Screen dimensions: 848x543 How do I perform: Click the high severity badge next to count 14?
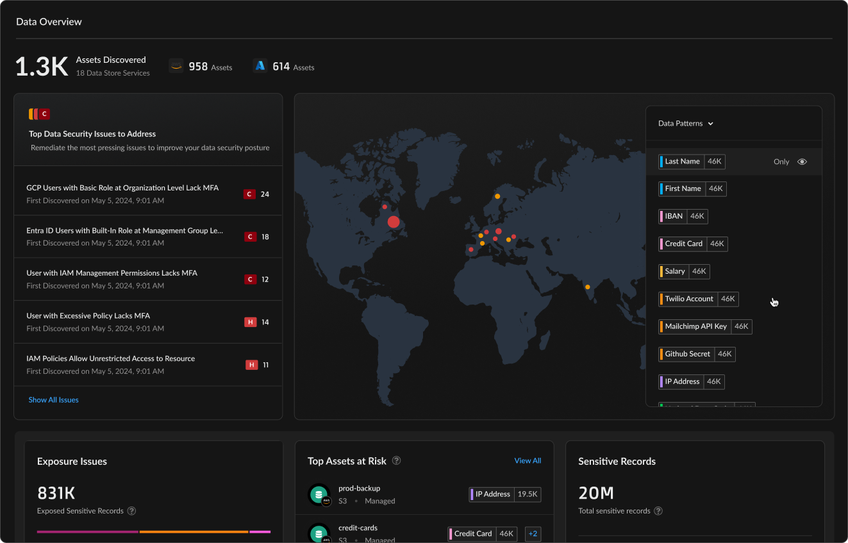(250, 322)
